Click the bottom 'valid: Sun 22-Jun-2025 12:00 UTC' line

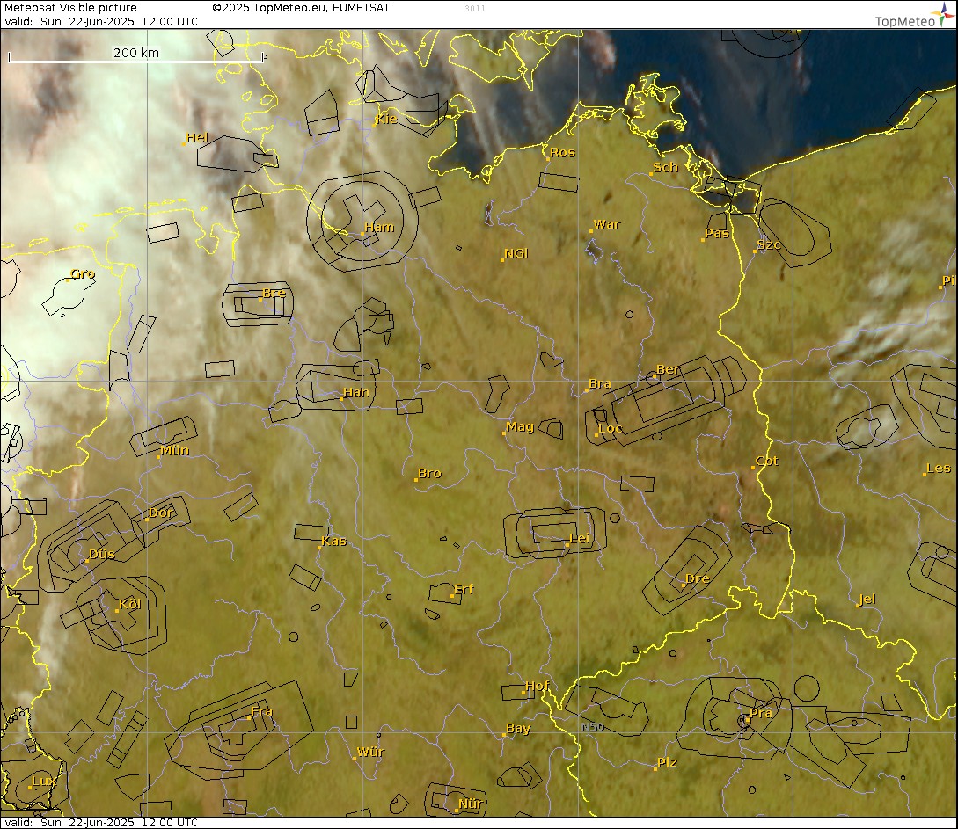[101, 822]
